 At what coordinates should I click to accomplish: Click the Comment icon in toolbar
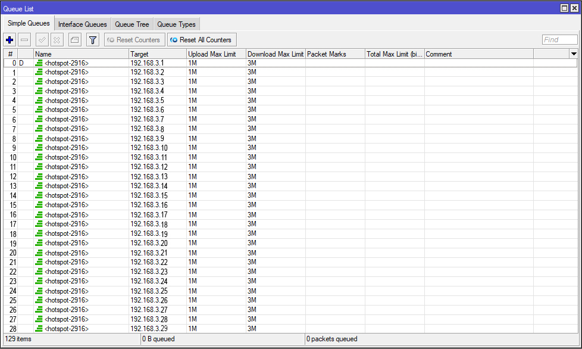(74, 40)
